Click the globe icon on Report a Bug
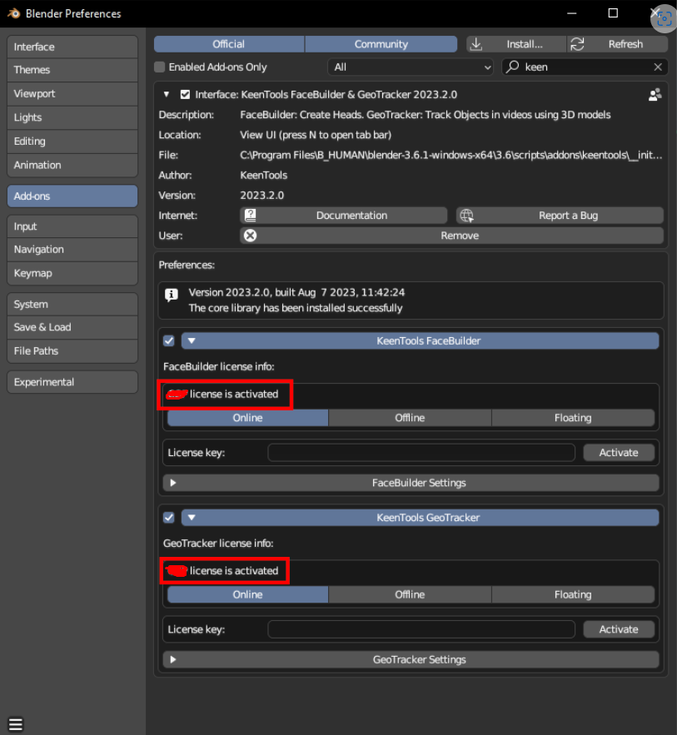The image size is (677, 735). coord(466,215)
